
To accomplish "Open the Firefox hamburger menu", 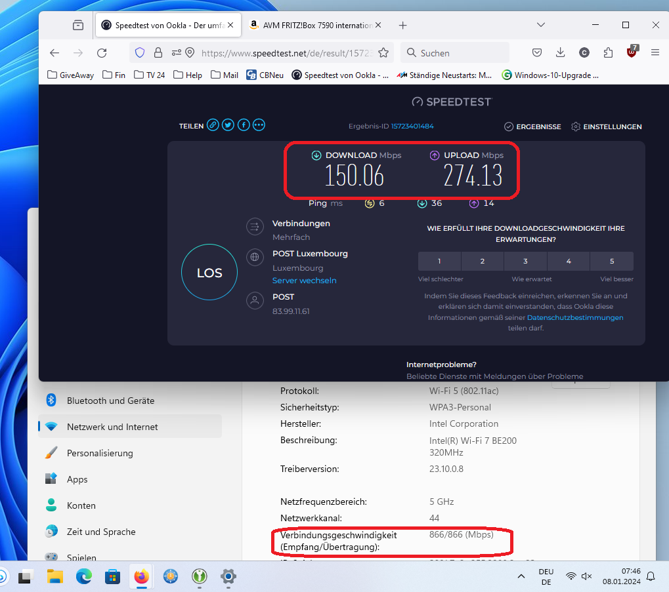I will point(655,53).
